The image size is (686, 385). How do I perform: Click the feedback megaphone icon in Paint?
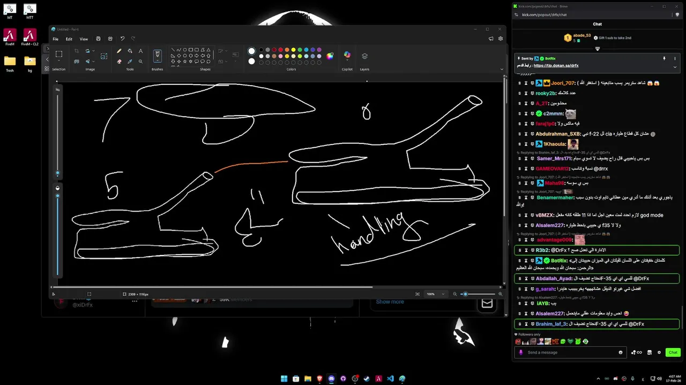491,39
